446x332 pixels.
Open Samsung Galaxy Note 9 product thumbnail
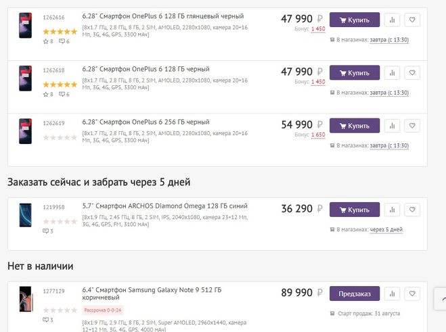[26, 299]
